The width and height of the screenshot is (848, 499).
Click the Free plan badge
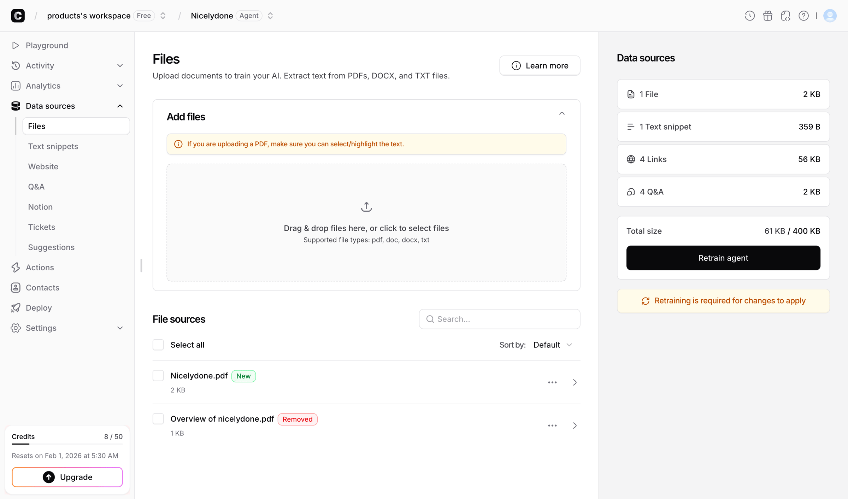(144, 16)
